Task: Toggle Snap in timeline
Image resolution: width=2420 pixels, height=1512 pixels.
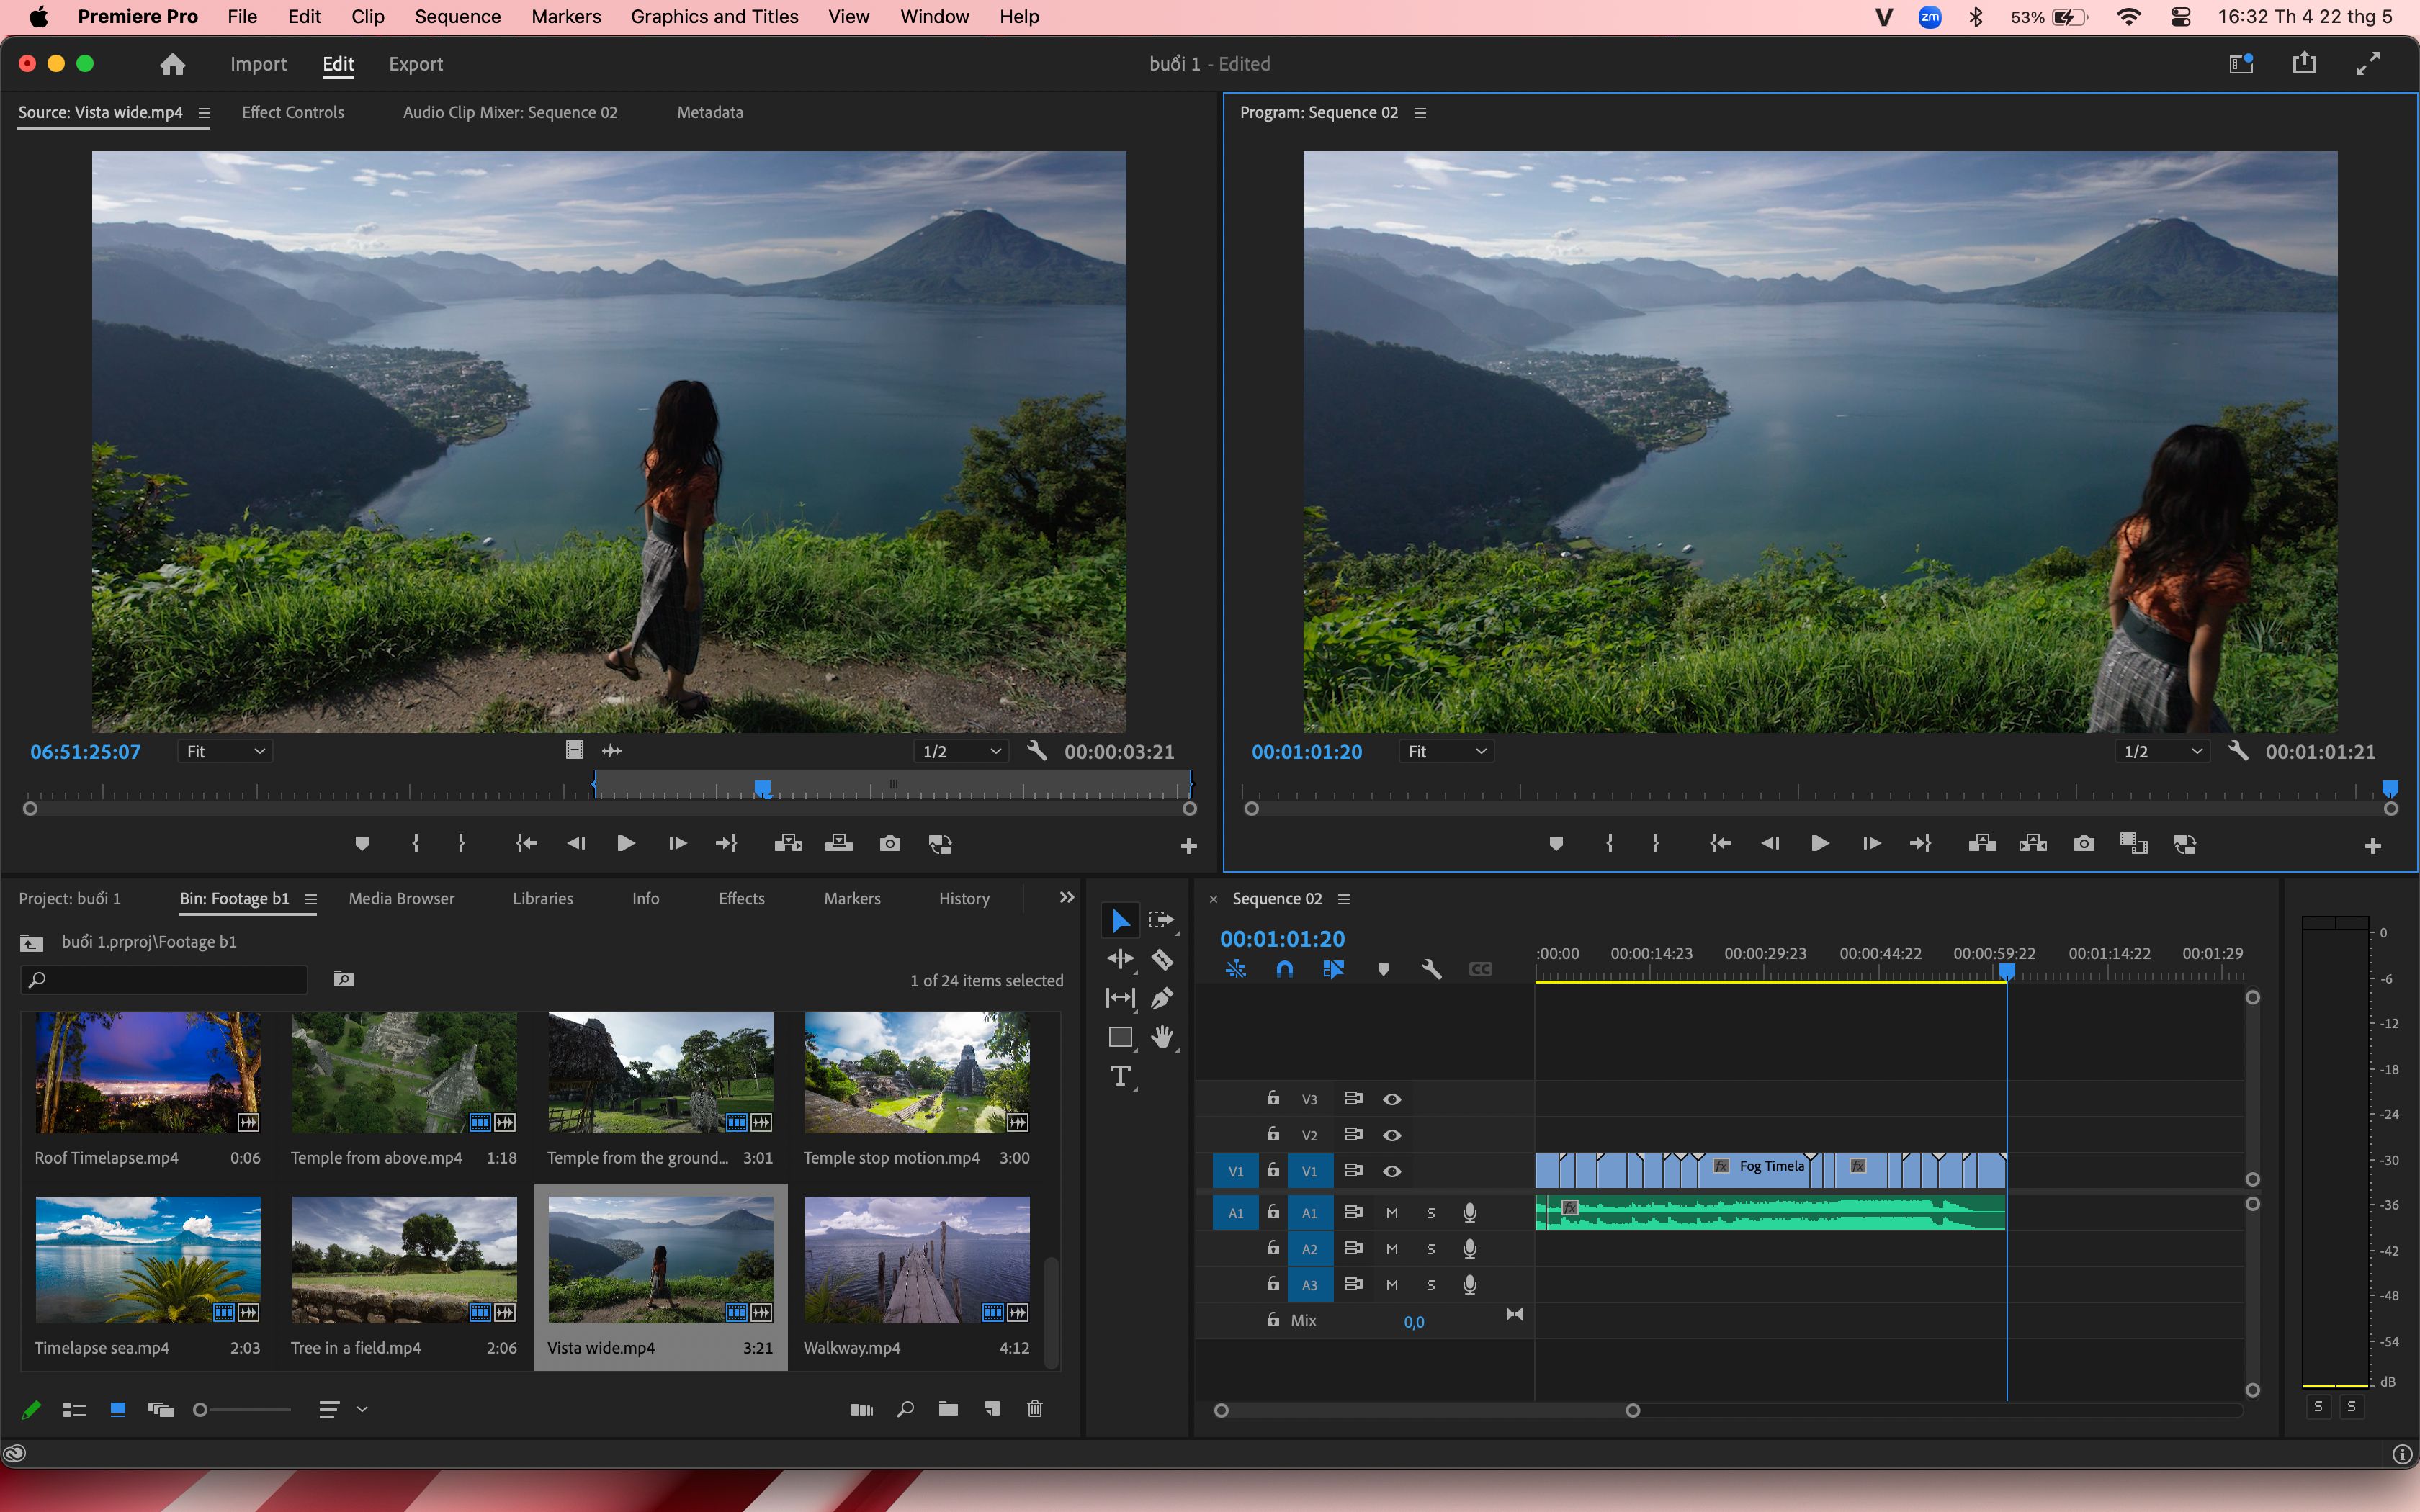Action: tap(1284, 969)
